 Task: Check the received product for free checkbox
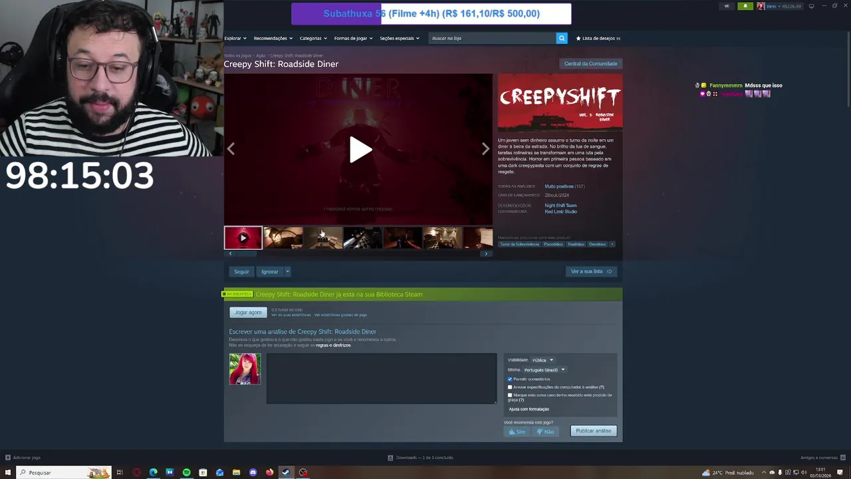click(510, 395)
